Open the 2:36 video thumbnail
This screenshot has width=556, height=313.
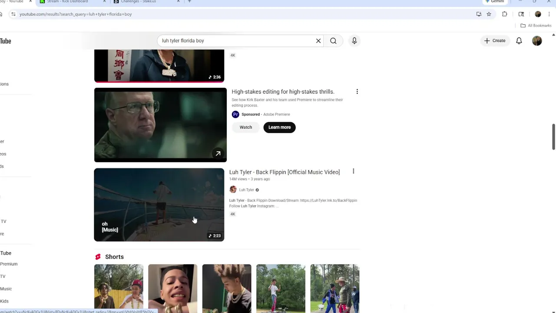coord(159,66)
